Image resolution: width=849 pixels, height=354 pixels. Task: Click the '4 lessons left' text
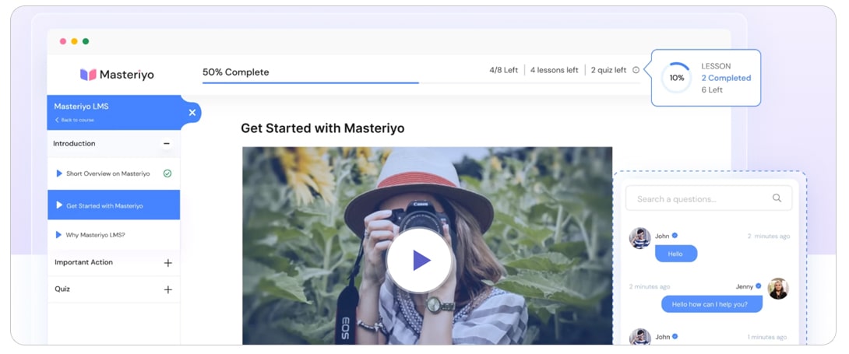coord(554,70)
